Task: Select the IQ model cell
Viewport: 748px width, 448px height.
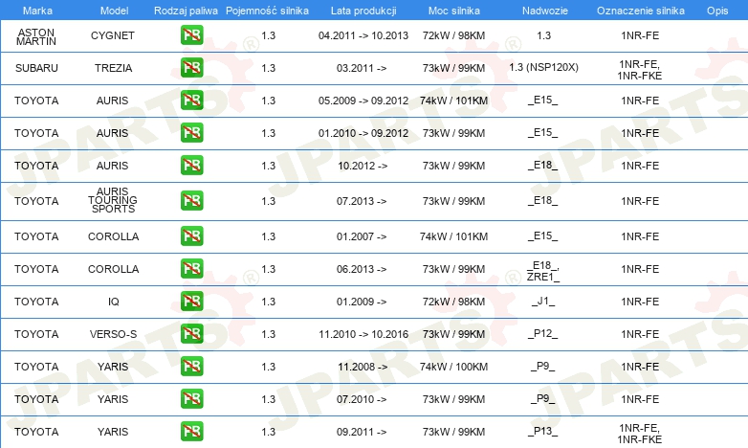Action: click(x=114, y=302)
